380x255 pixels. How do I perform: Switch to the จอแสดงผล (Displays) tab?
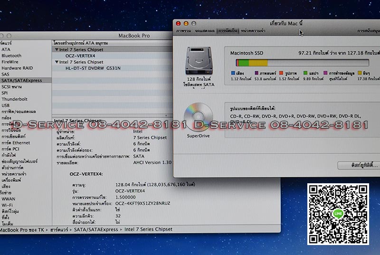pos(205,31)
